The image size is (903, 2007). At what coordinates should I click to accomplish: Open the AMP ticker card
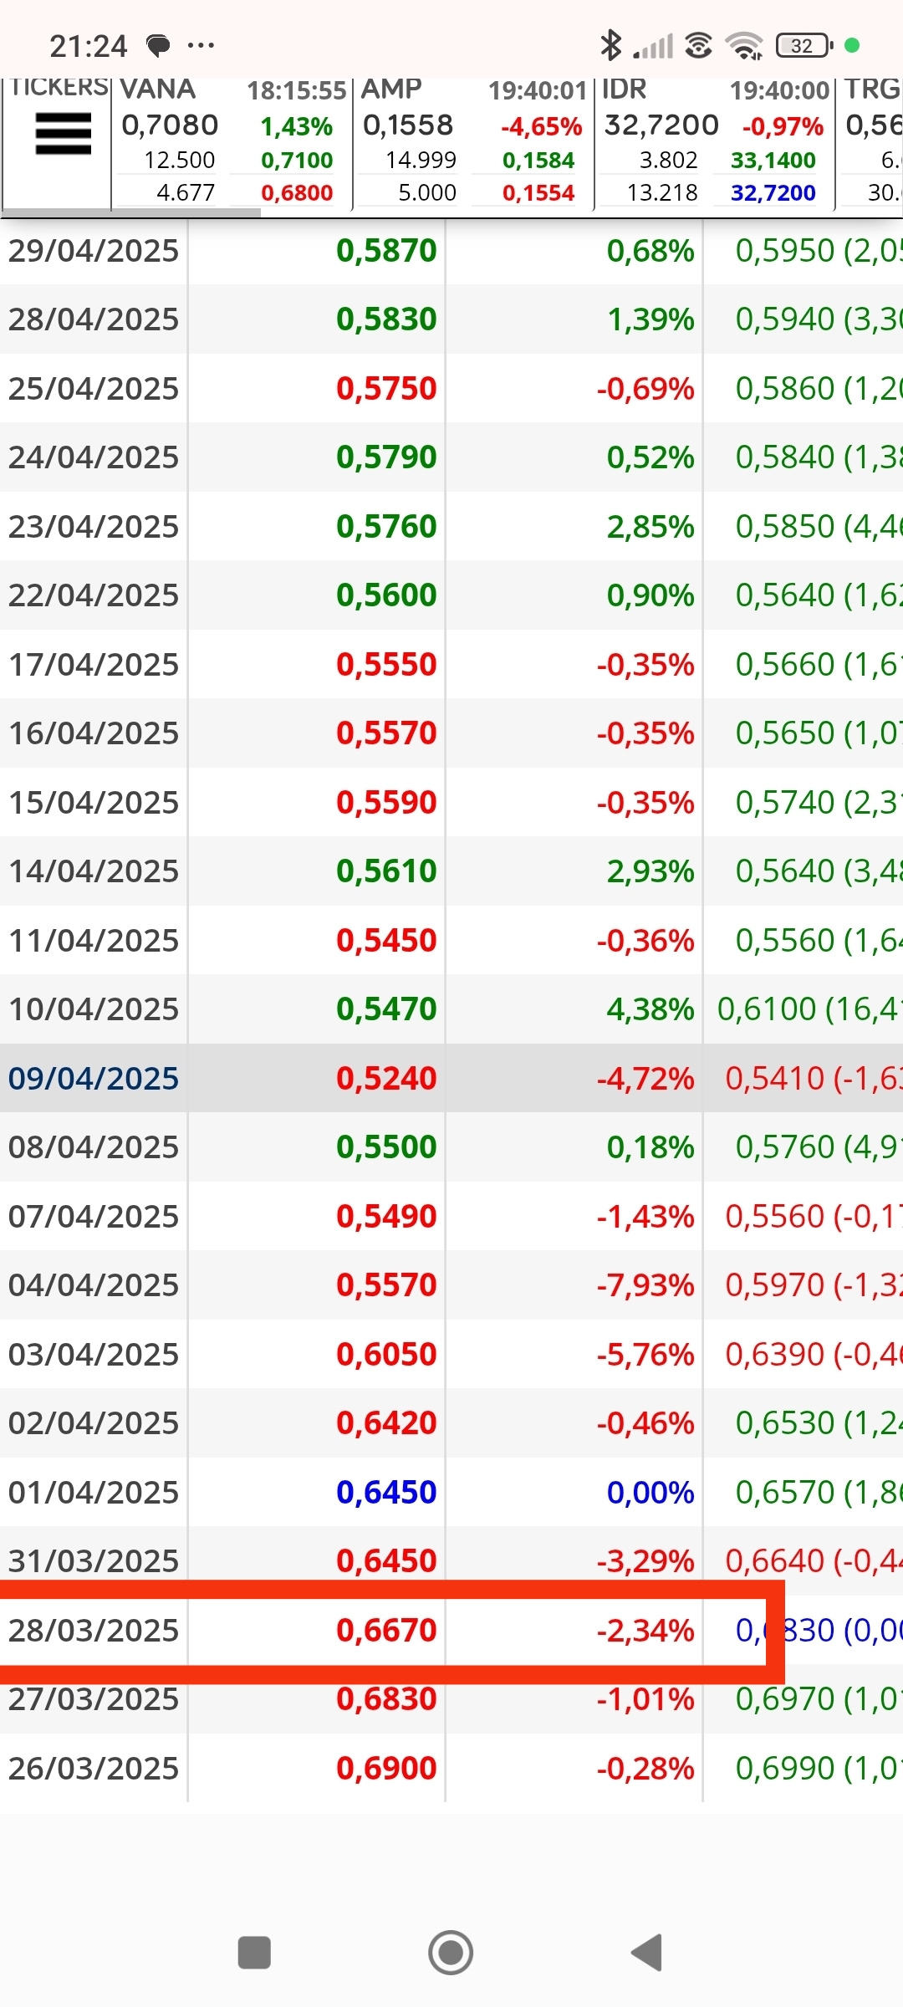tap(473, 142)
